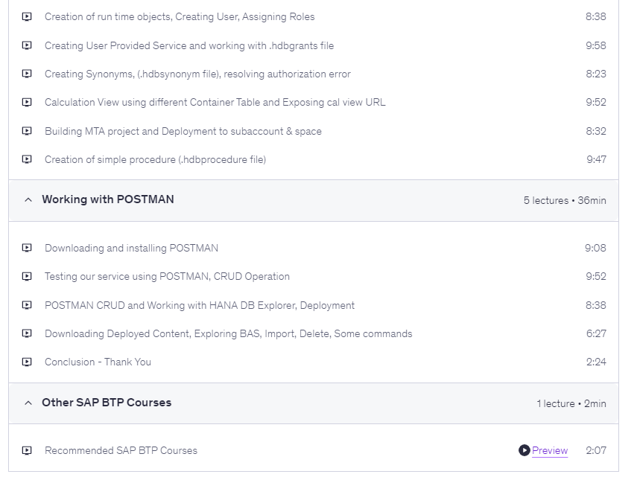Open the Preview link for Recommended courses

coord(550,450)
